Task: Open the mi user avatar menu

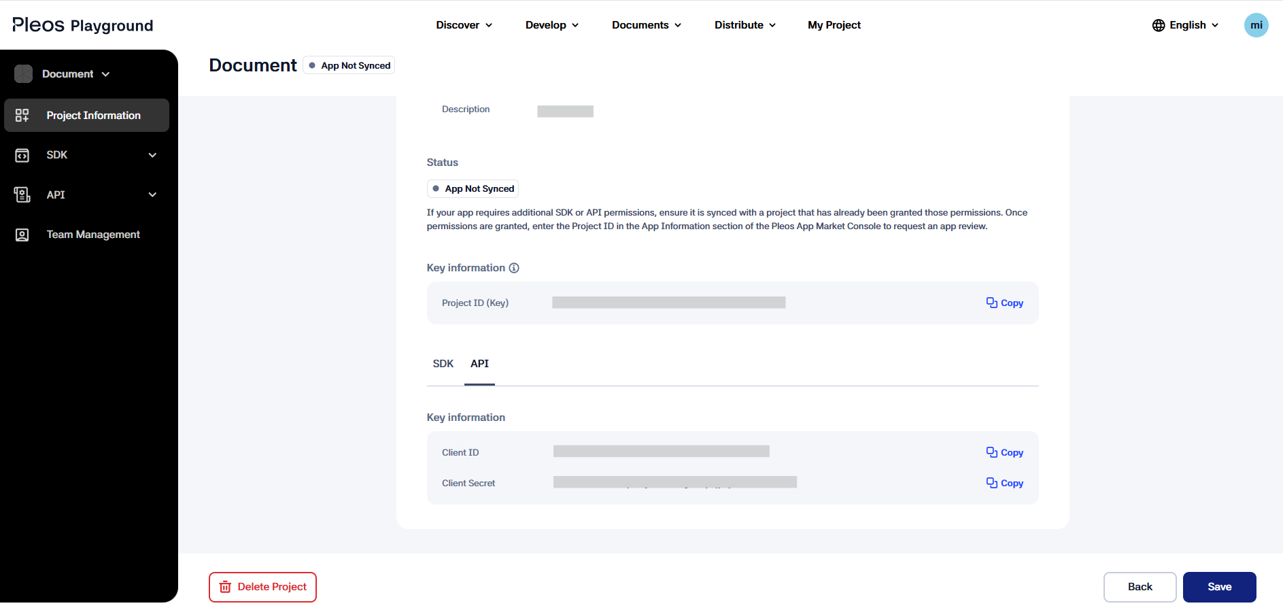Action: pyautogui.click(x=1255, y=25)
